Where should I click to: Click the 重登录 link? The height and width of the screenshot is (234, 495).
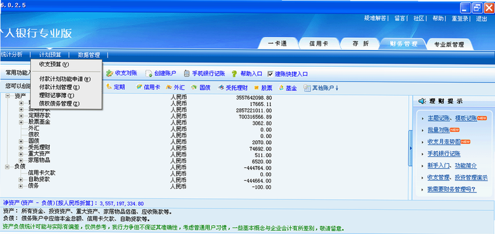click(x=460, y=19)
